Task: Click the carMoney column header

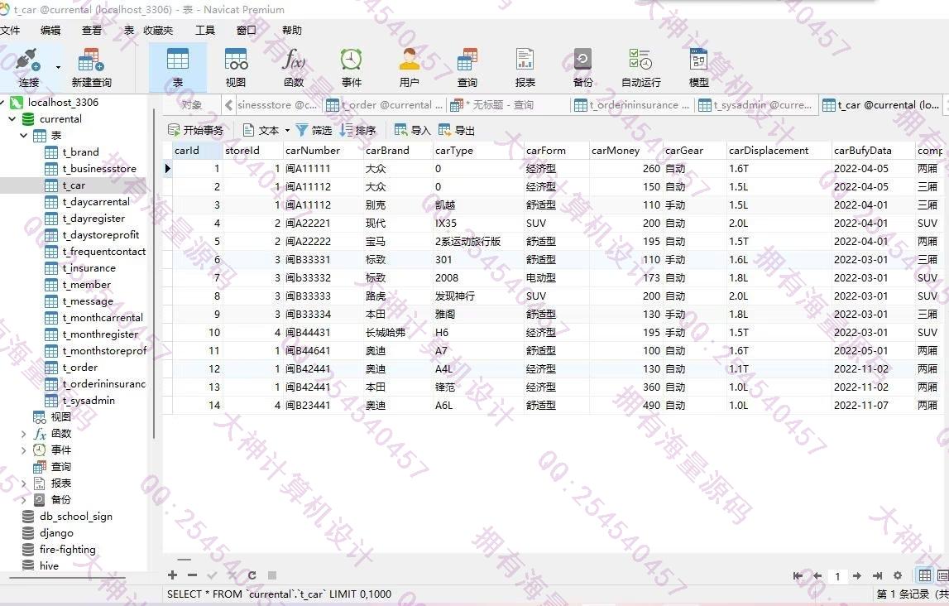Action: 625,150
